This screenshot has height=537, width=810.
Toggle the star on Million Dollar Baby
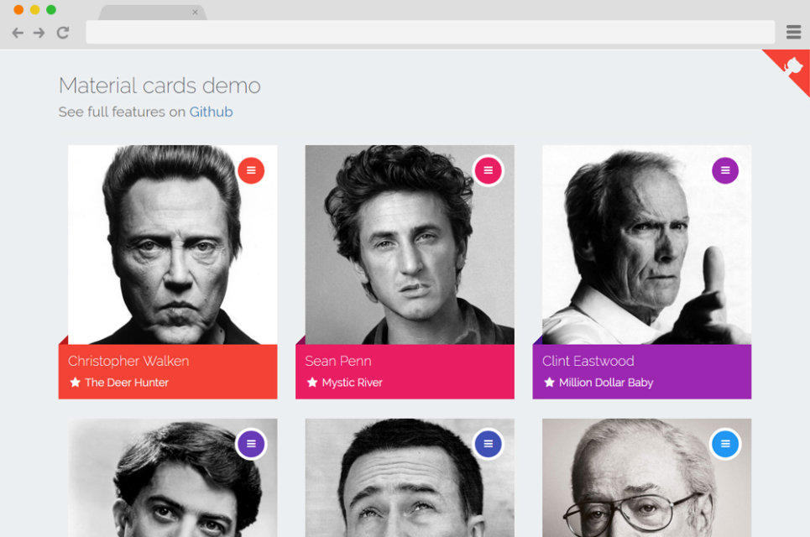pyautogui.click(x=549, y=383)
